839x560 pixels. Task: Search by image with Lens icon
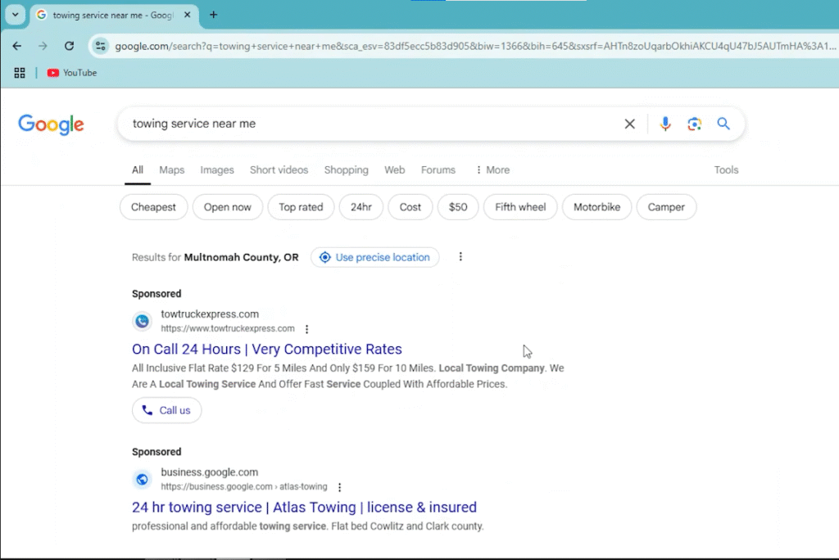(x=695, y=124)
